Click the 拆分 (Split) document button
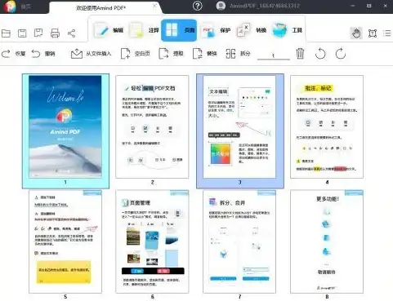 (238, 54)
